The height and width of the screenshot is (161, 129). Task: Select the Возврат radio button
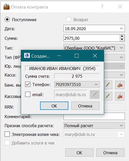click(x=68, y=19)
